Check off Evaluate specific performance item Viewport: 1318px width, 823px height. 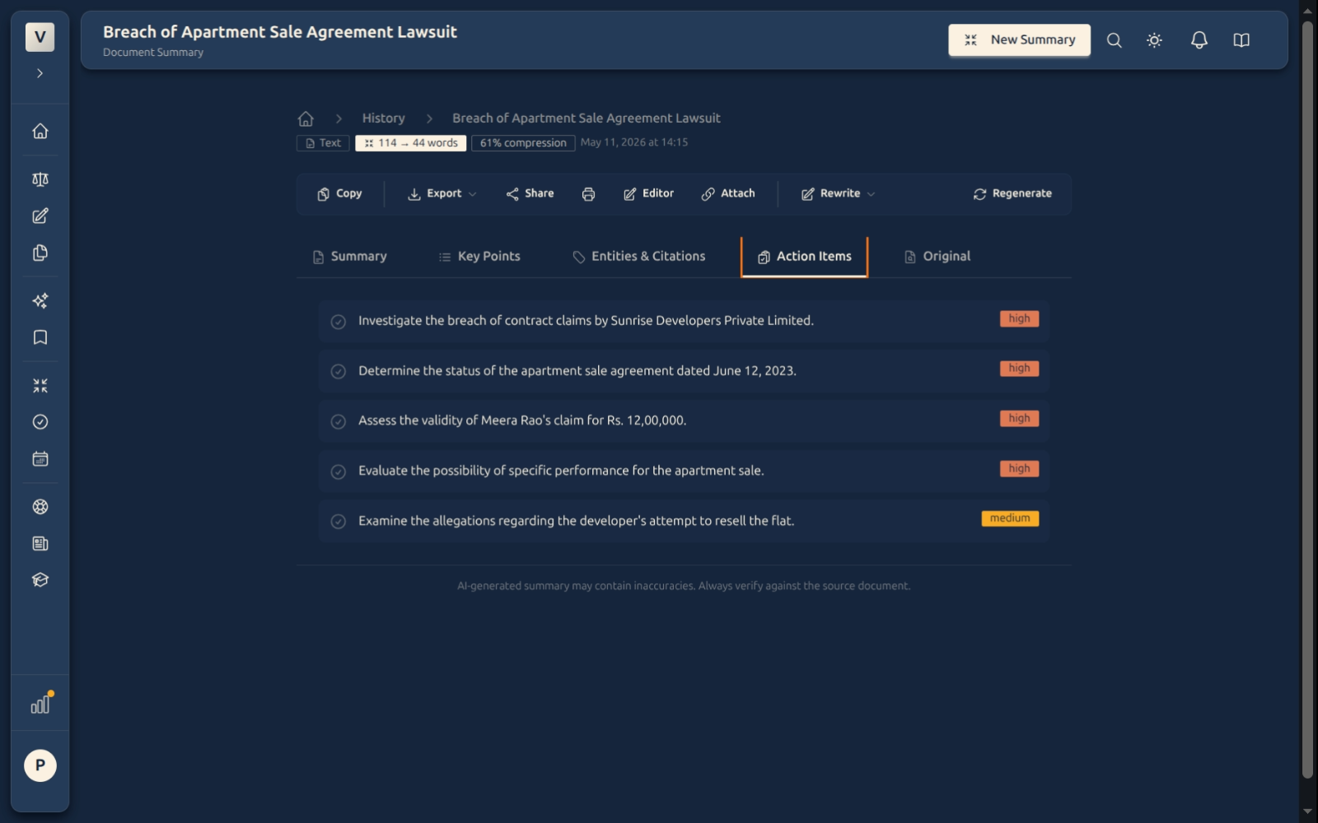coord(338,472)
